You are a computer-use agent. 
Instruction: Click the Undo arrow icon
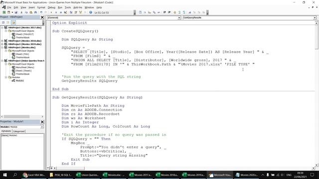pos(41,12)
